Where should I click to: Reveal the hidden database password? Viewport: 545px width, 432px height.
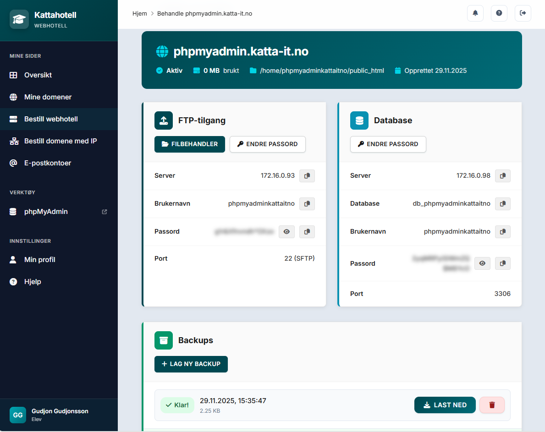482,263
